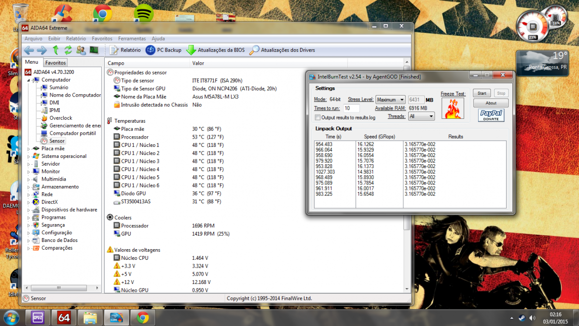Click the AIDA64 forward arrow icon

(41, 50)
